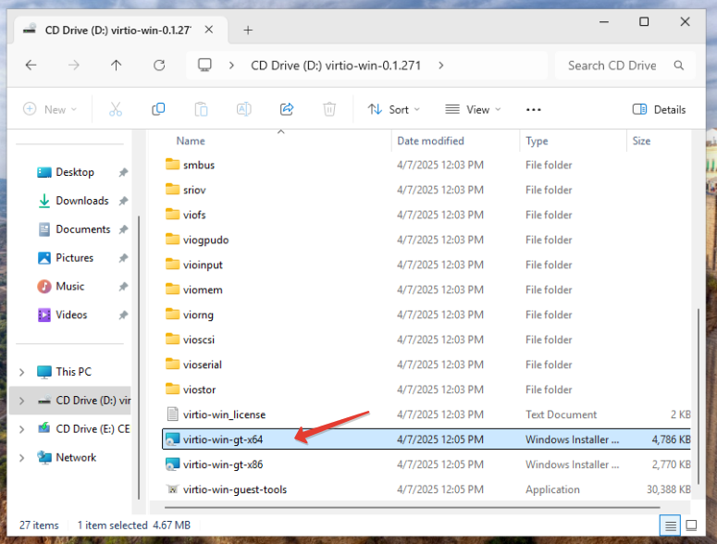The height and width of the screenshot is (544, 717).
Task: Sort by the Type column header
Action: (x=537, y=142)
